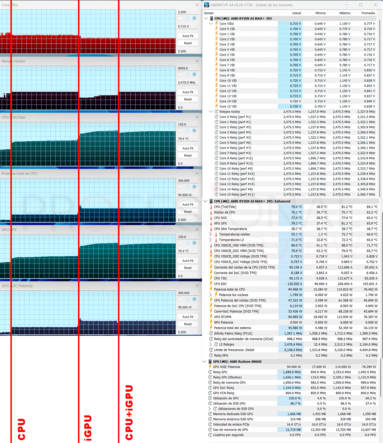Viewport: 383px width, 443px height.
Task: Collapse the GPU [#0] AMD Radeon 8060S group
Action: tap(205, 362)
